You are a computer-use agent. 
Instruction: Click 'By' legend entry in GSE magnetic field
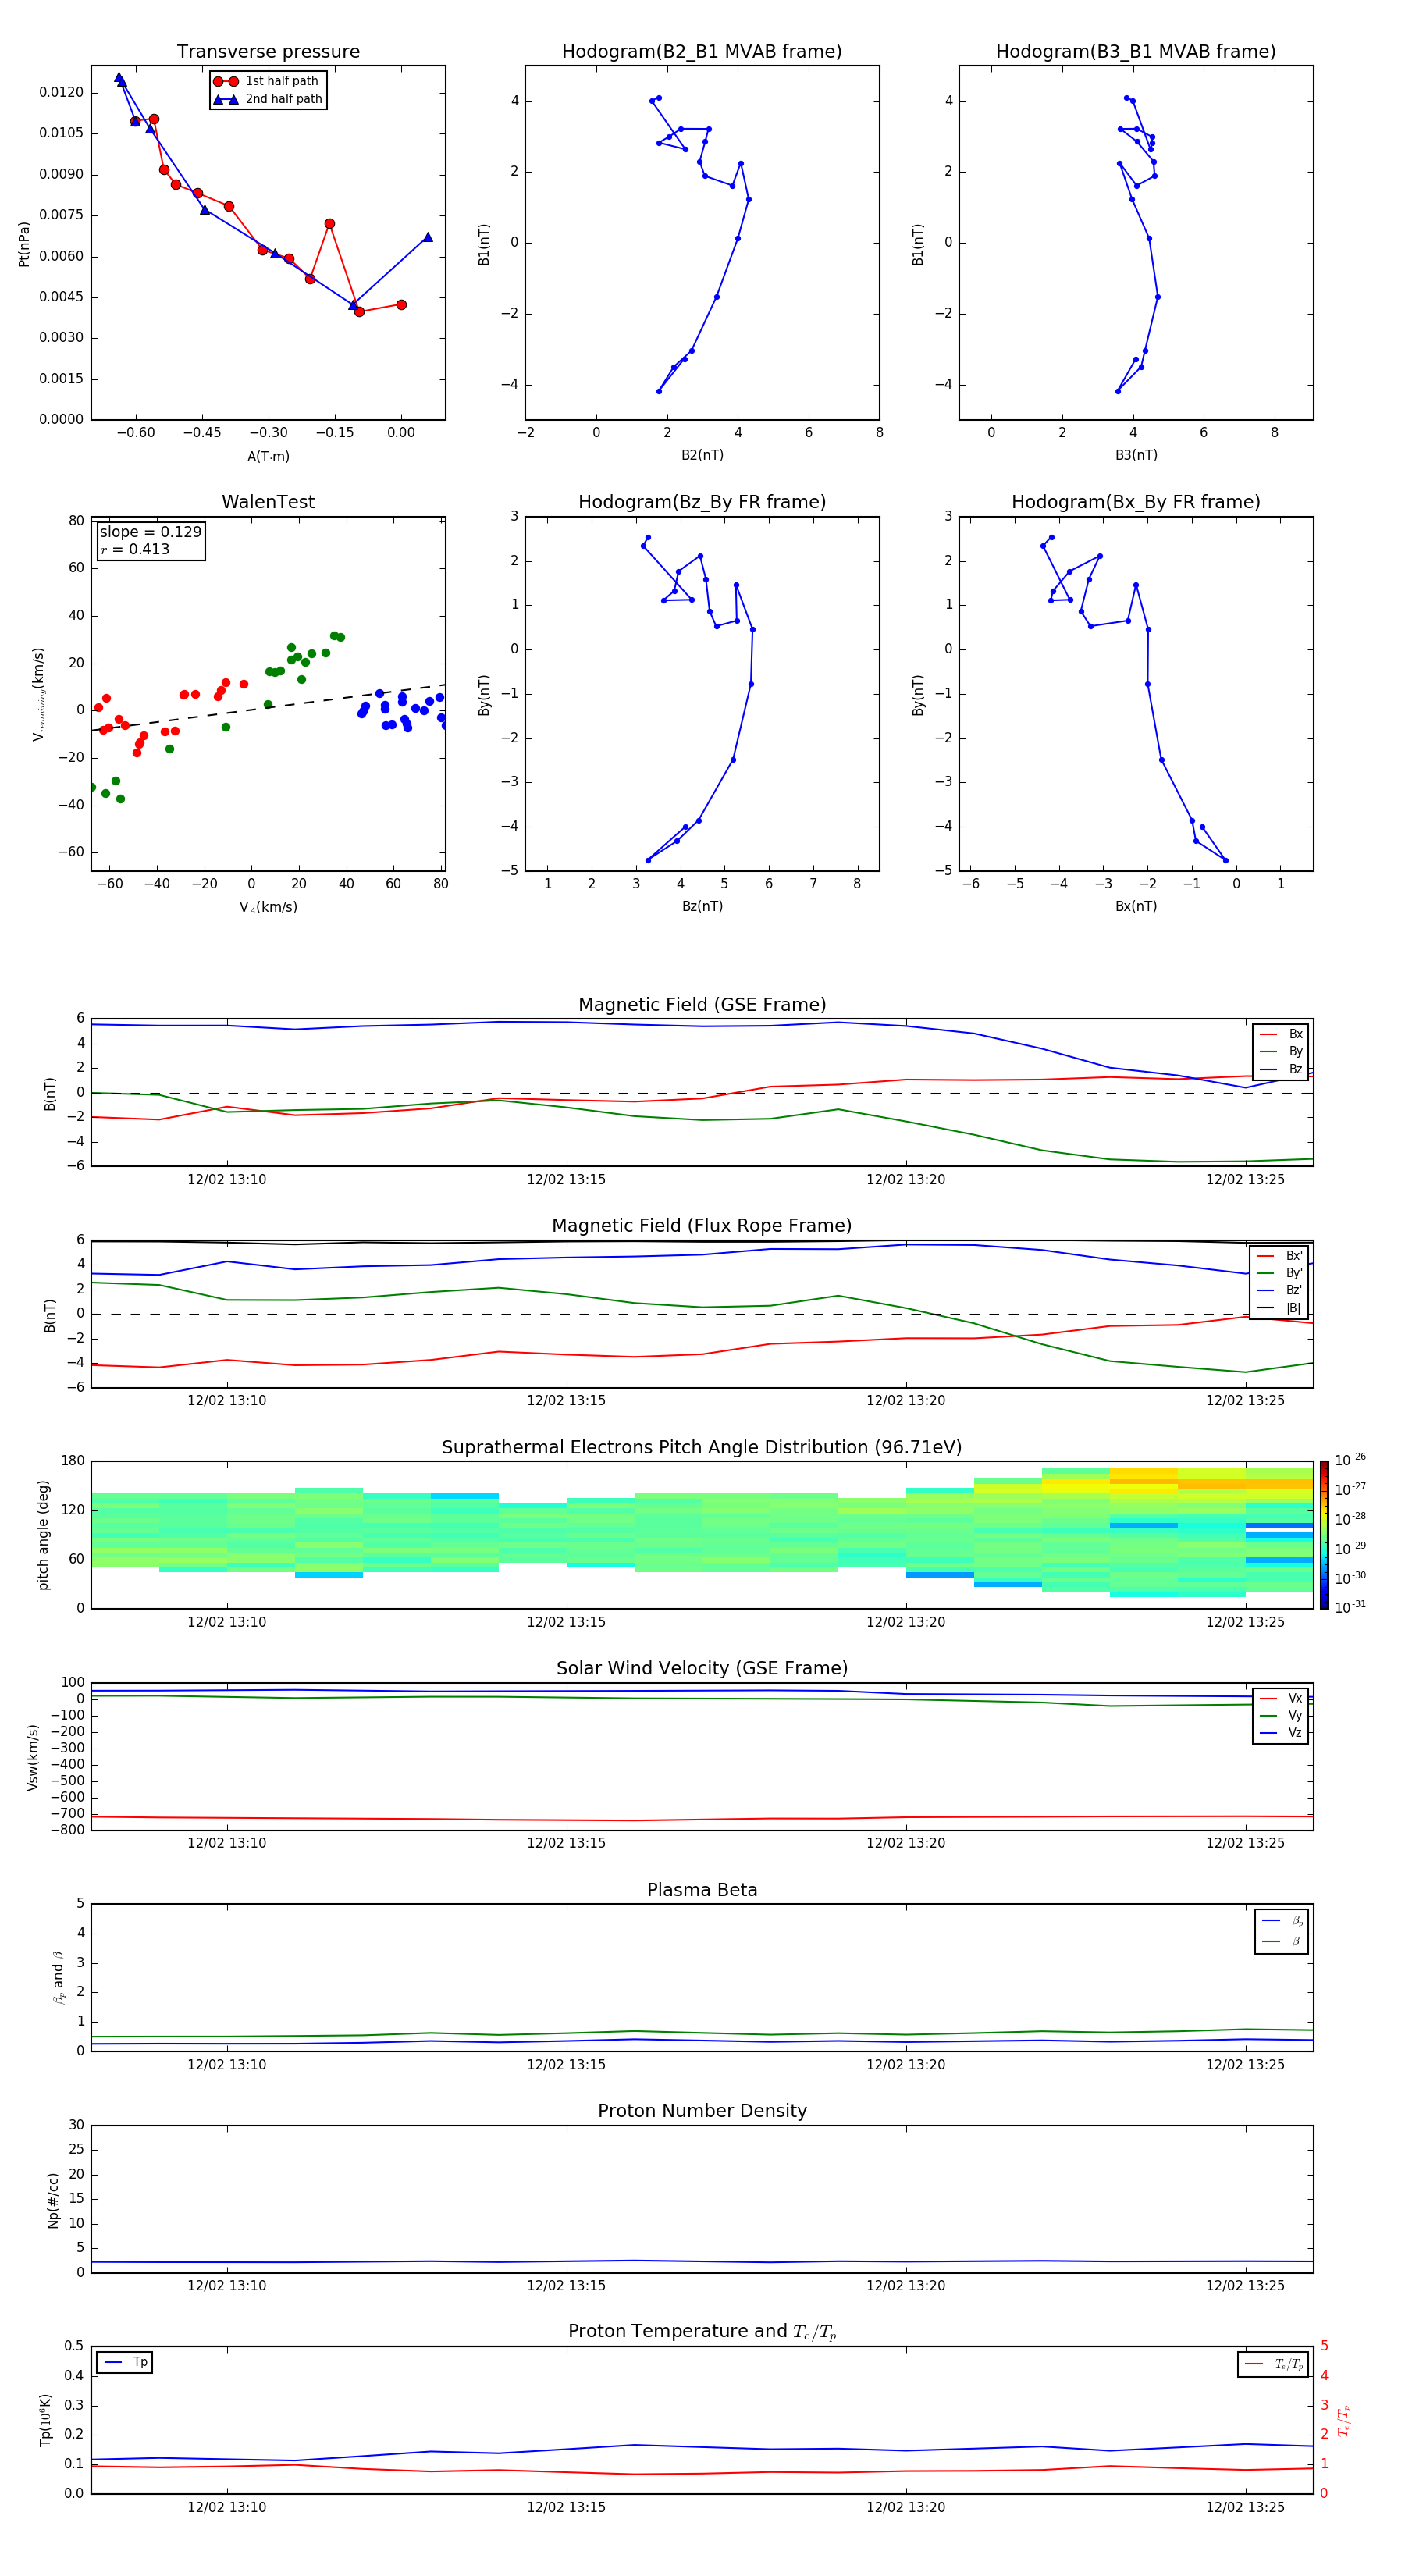click(1282, 1051)
